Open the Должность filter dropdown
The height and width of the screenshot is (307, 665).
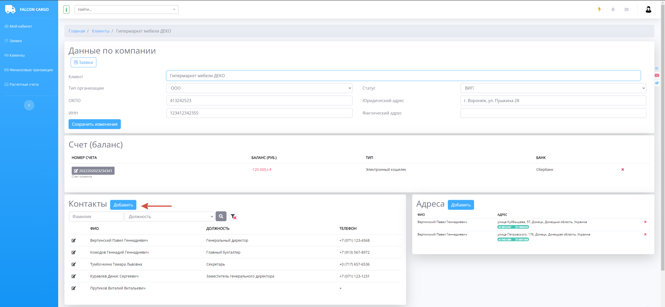pyautogui.click(x=169, y=217)
